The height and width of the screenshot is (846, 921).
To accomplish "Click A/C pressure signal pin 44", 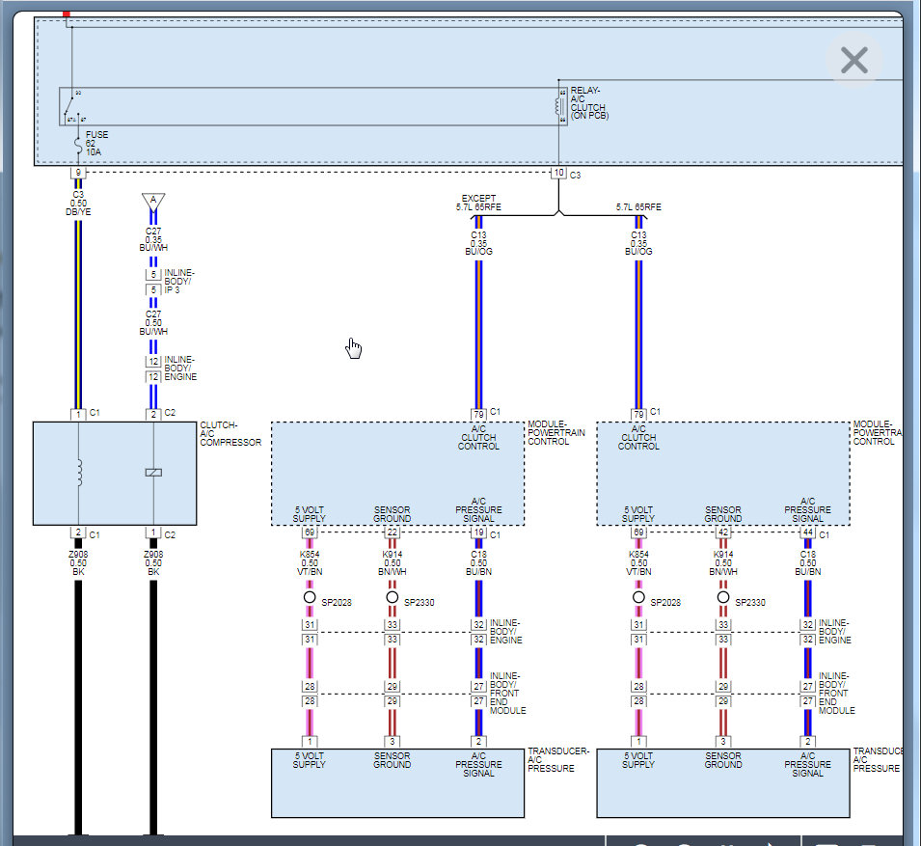I will 807,532.
